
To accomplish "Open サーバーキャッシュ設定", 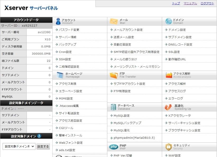I will 184,123.
